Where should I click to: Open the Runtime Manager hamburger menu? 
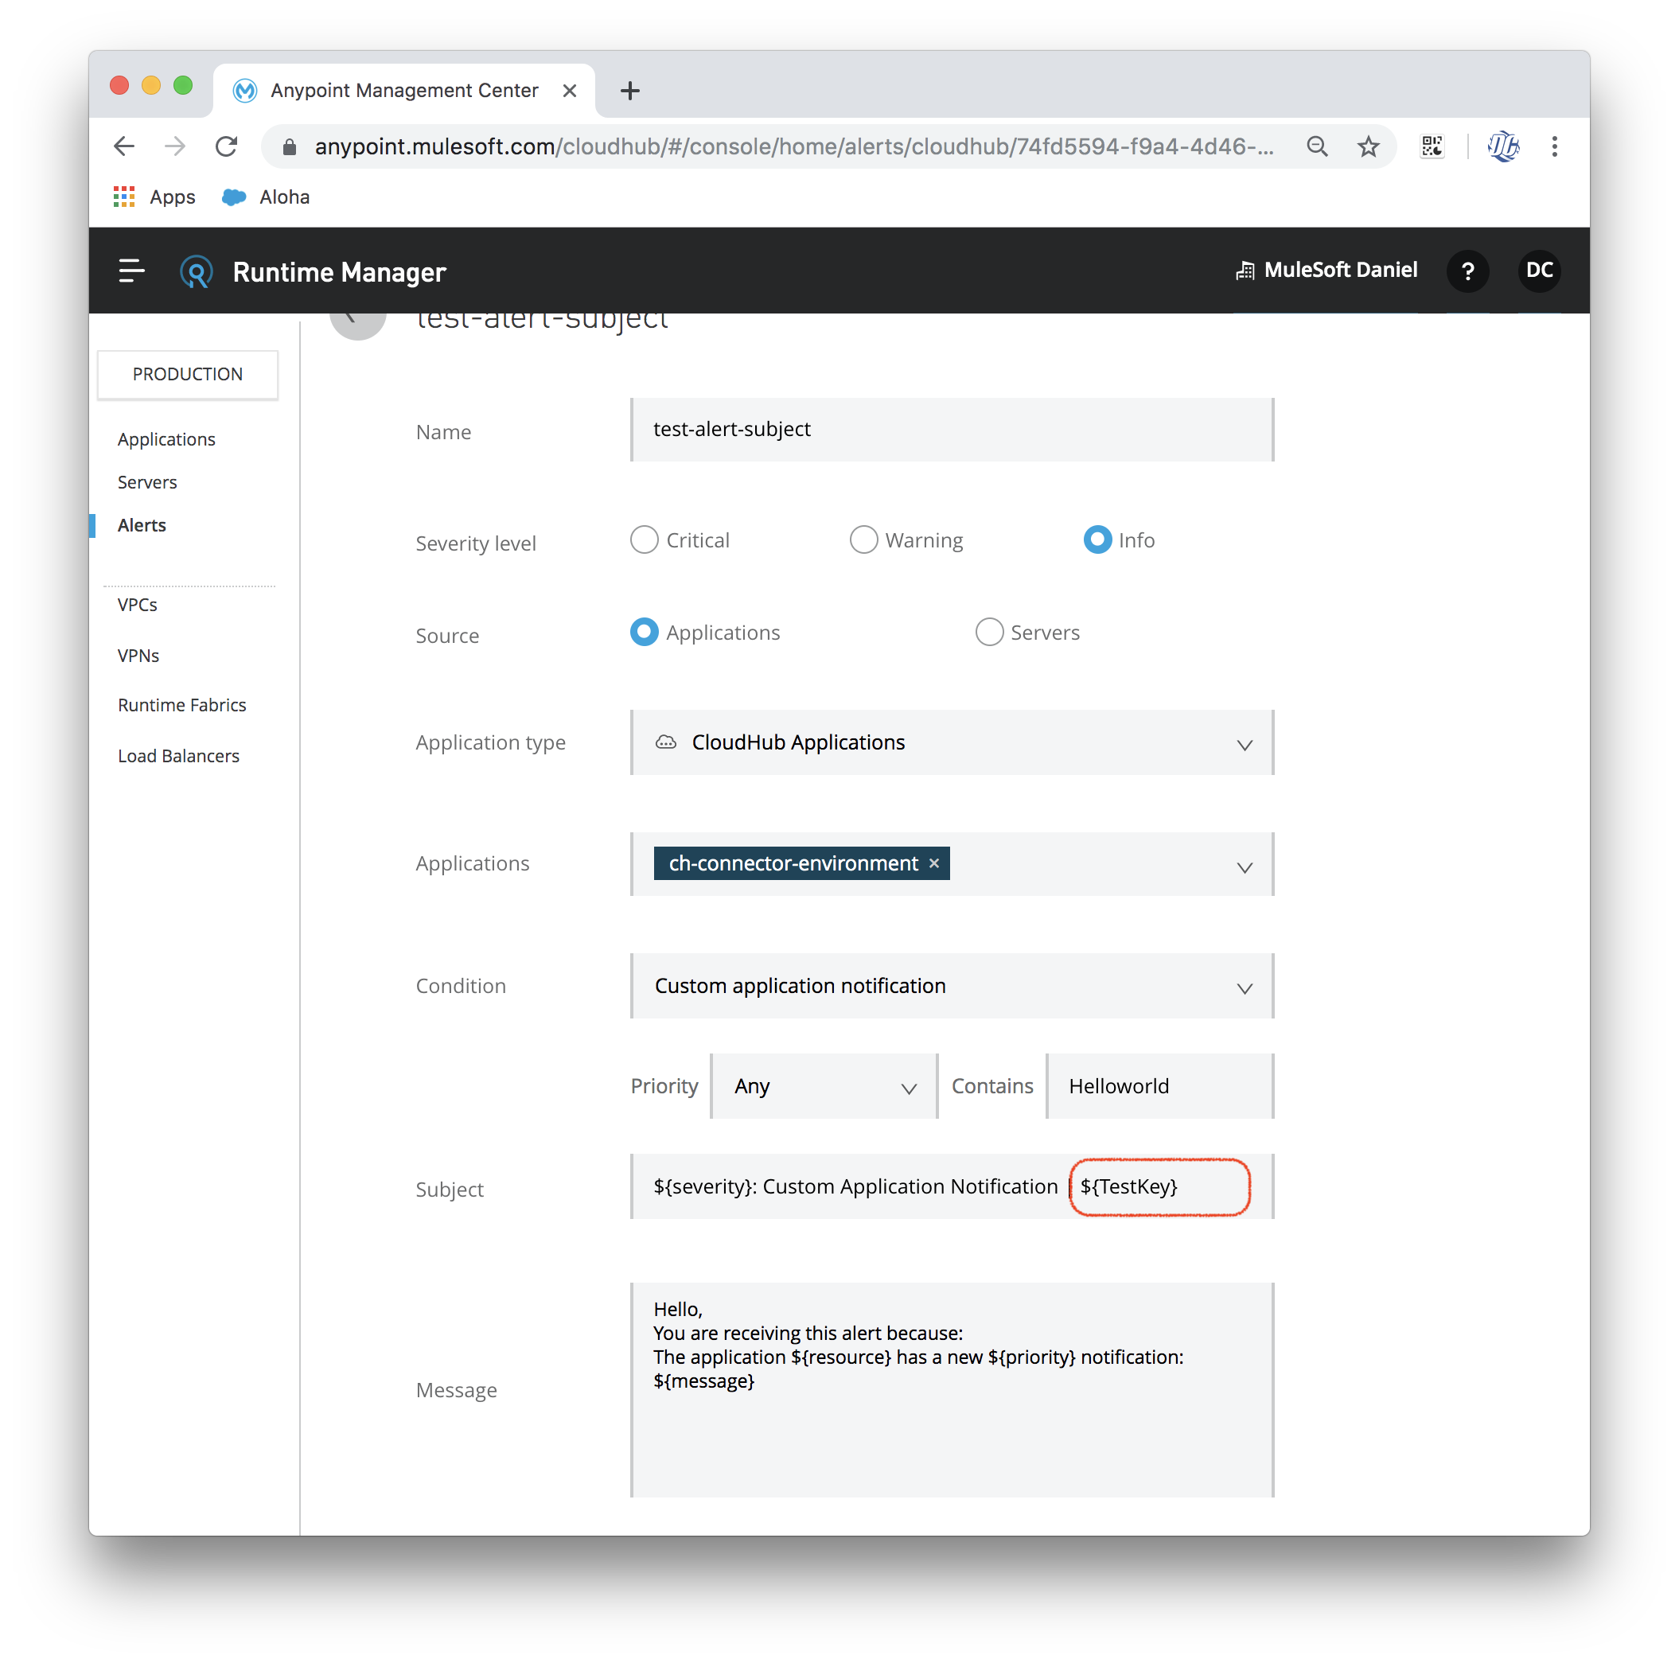coord(131,271)
